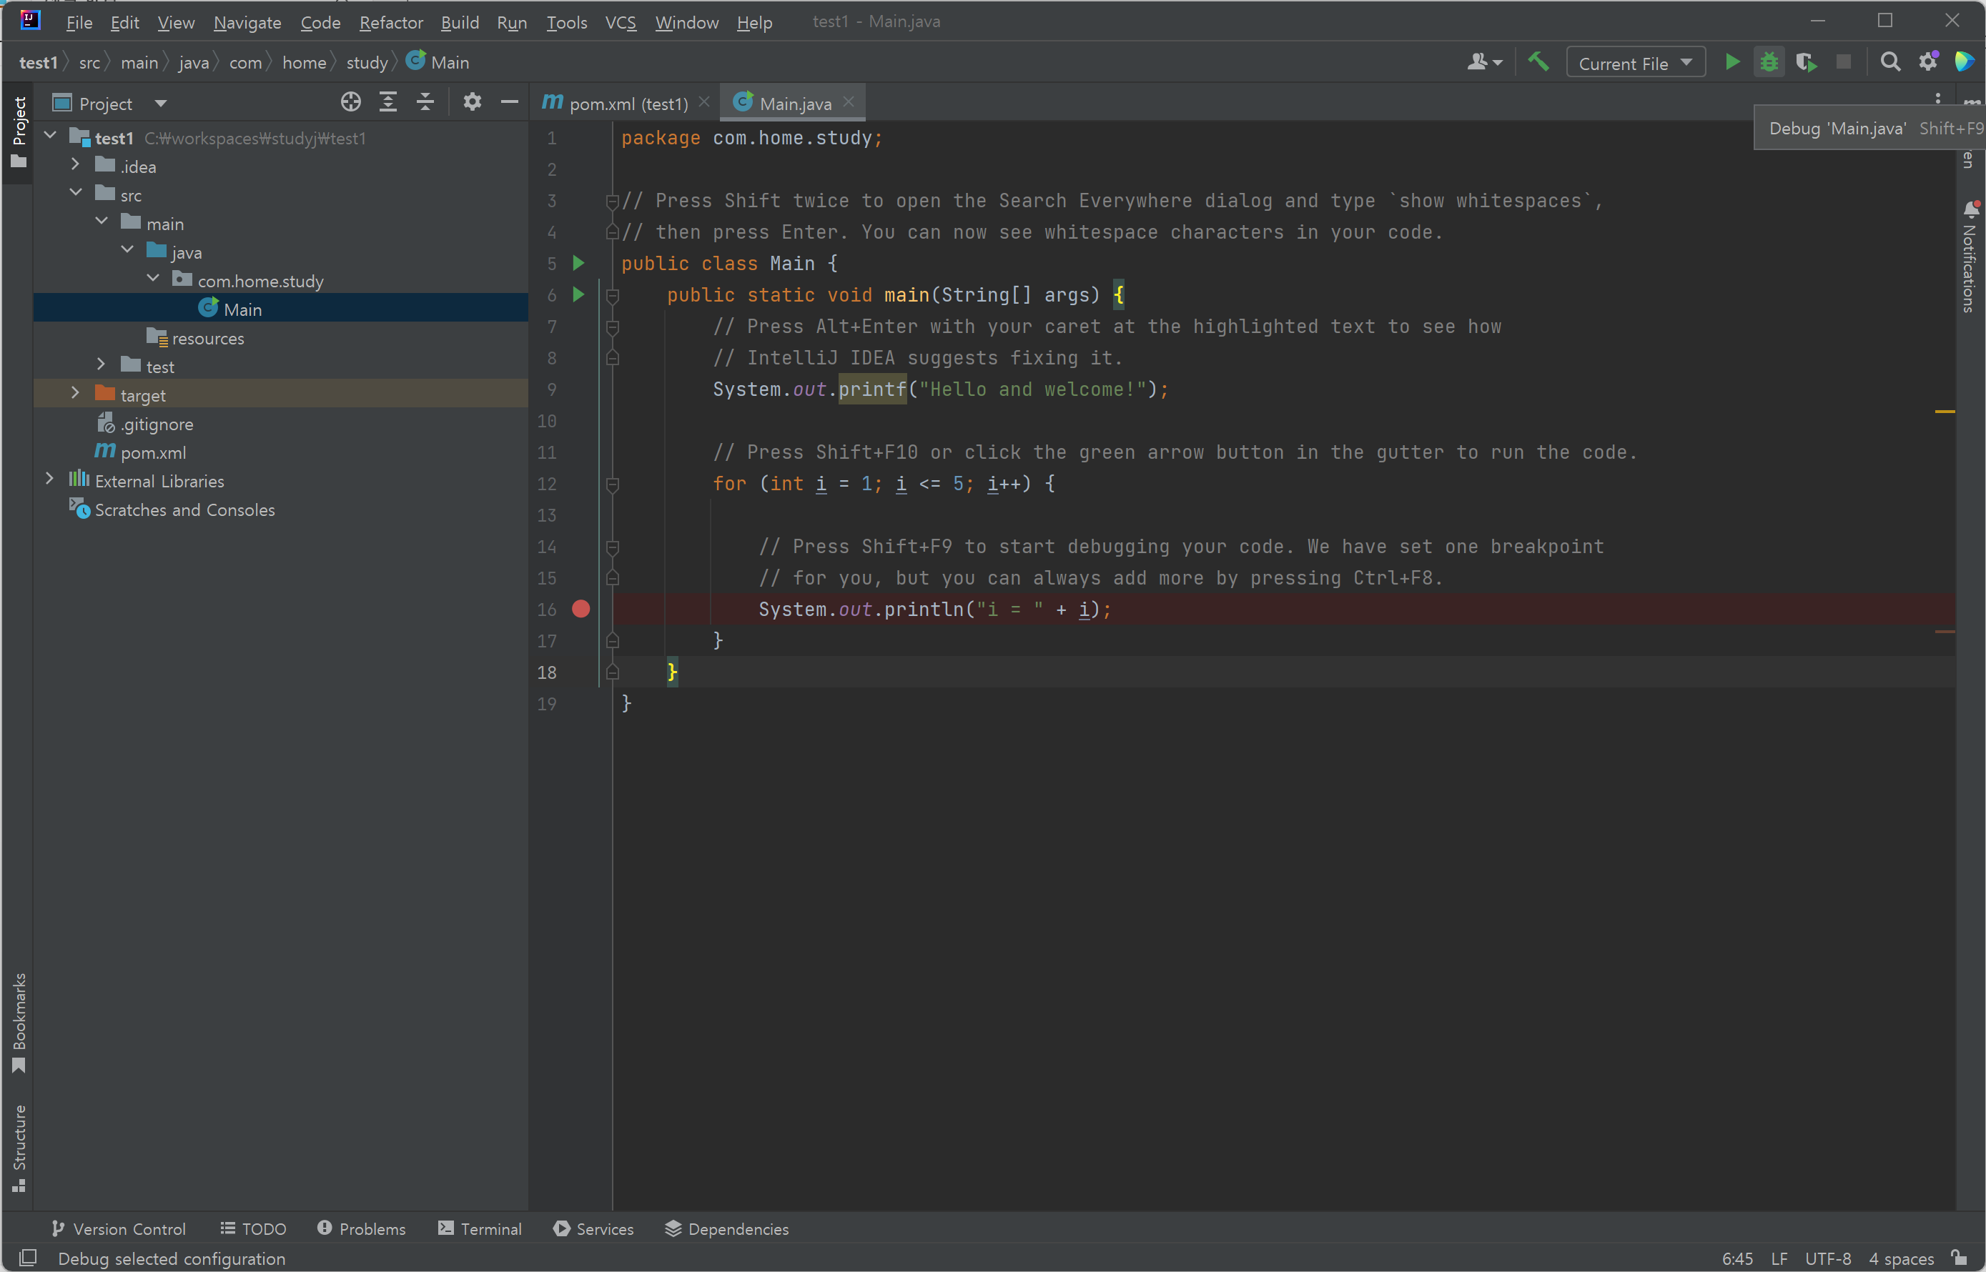Open the Refactor menu

391,22
